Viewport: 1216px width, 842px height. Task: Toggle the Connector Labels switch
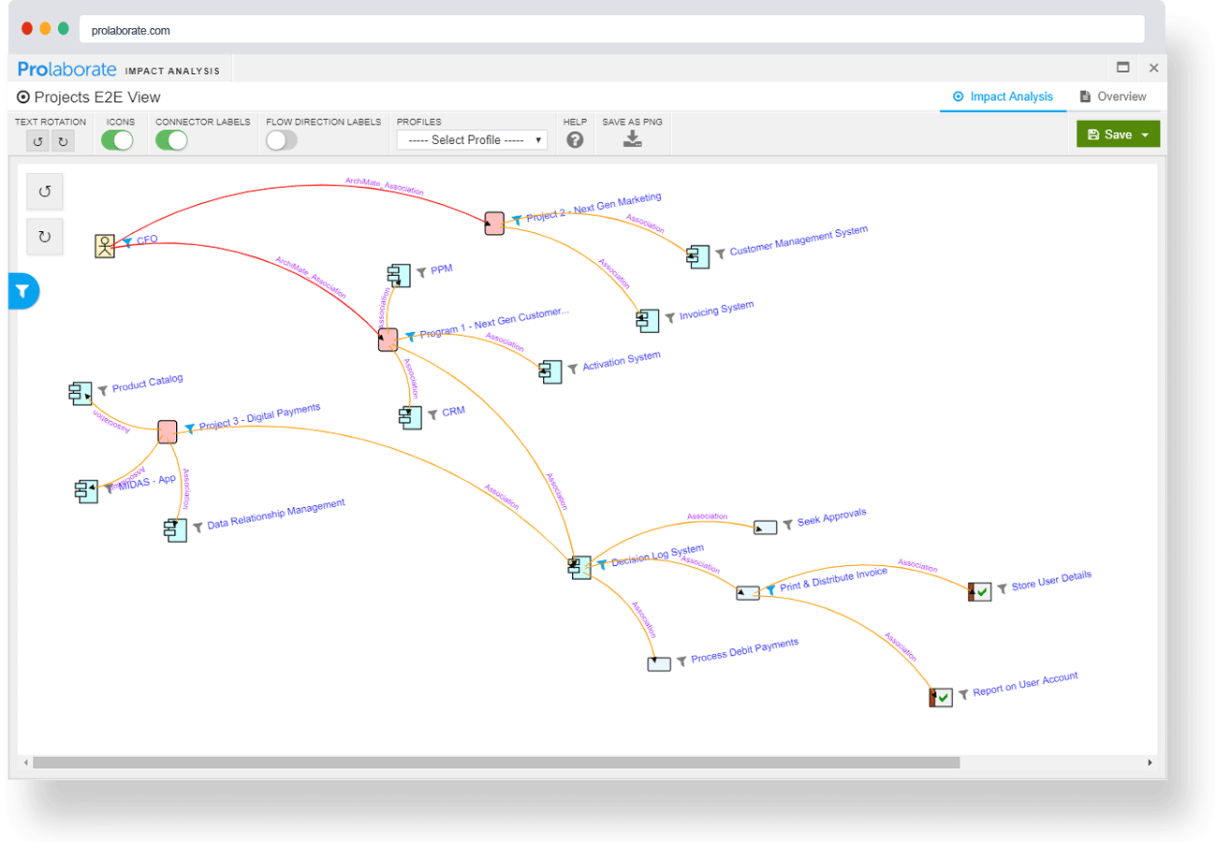pyautogui.click(x=171, y=140)
